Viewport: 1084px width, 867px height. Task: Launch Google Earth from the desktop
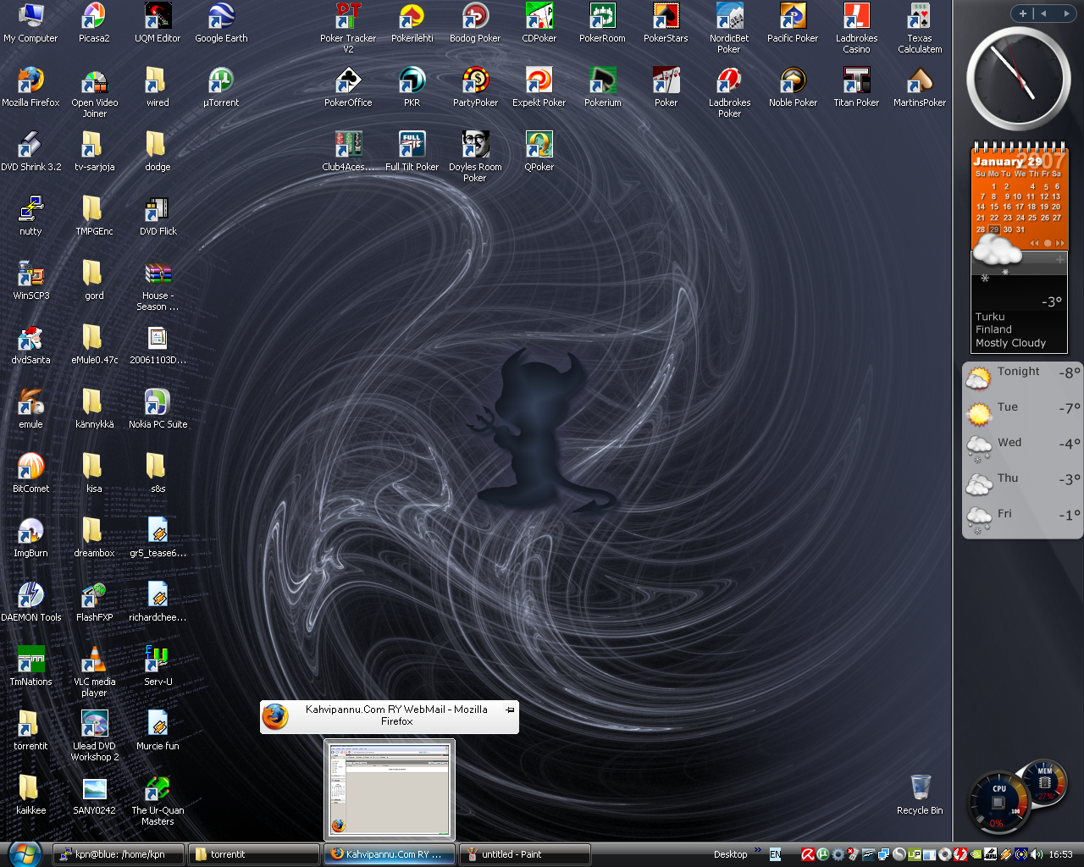221,17
